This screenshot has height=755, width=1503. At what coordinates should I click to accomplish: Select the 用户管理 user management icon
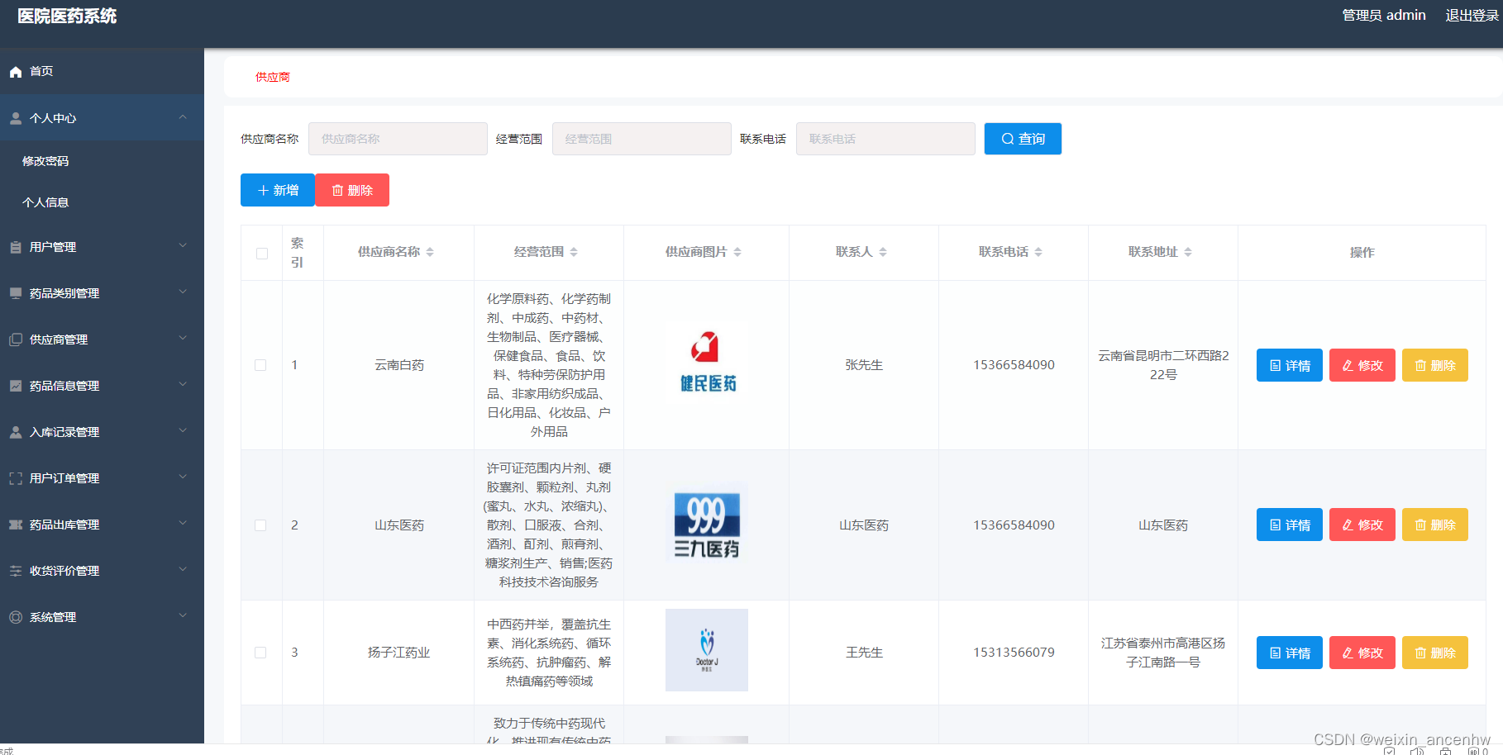tap(15, 246)
